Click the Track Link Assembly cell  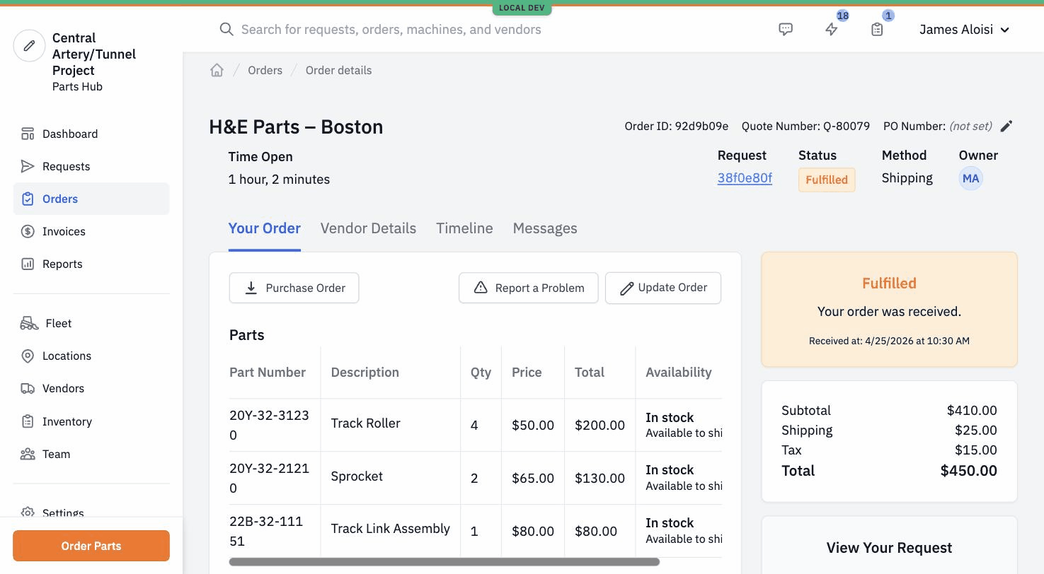point(390,529)
